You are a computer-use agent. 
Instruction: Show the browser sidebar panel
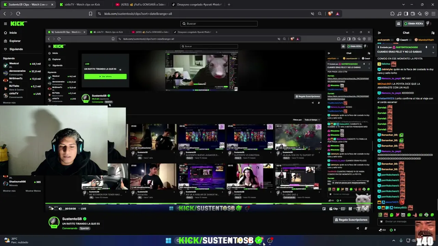click(406, 14)
